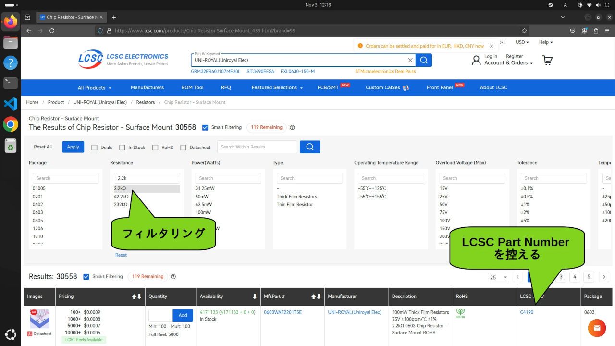Expand Account & Orders dropdown
This screenshot has width=615, height=346.
pyautogui.click(x=508, y=63)
